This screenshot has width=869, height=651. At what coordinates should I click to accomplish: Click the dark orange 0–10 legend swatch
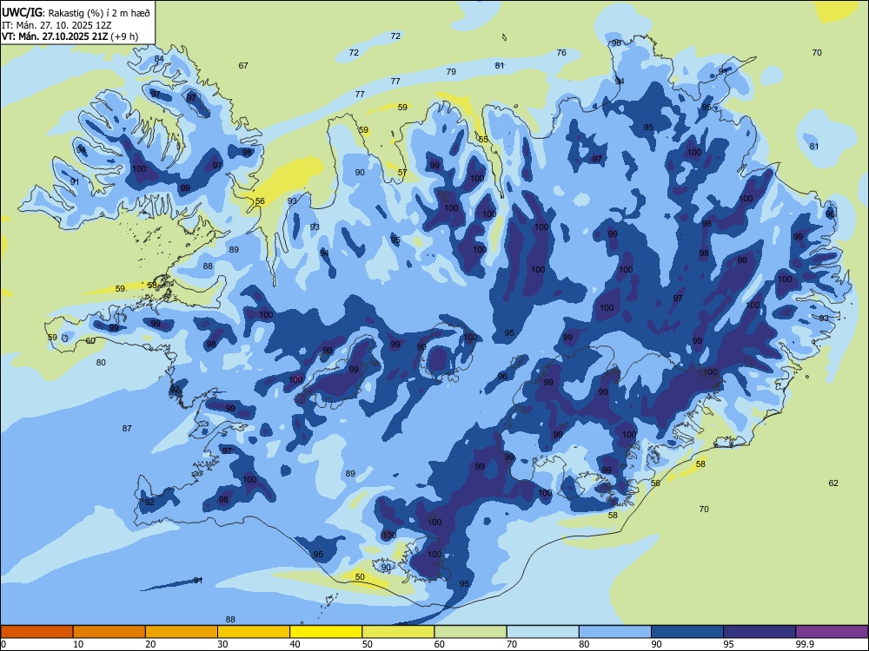click(36, 632)
